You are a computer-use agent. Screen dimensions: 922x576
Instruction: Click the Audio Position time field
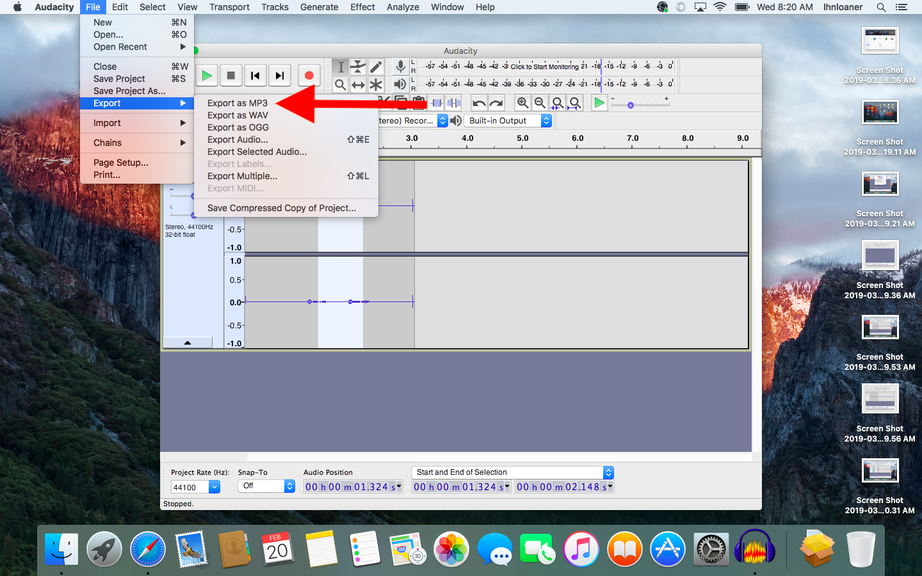(x=353, y=487)
